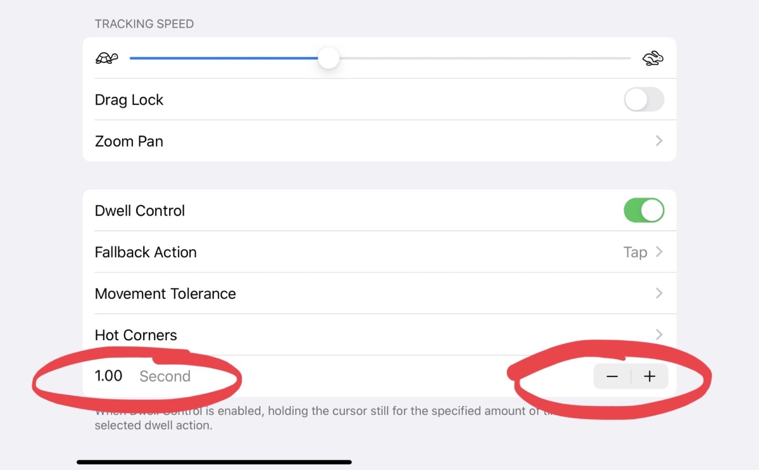Click the Second unit label

(165, 376)
